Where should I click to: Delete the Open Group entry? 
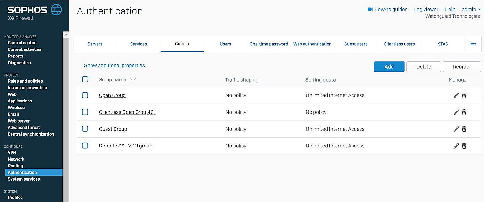(x=464, y=95)
